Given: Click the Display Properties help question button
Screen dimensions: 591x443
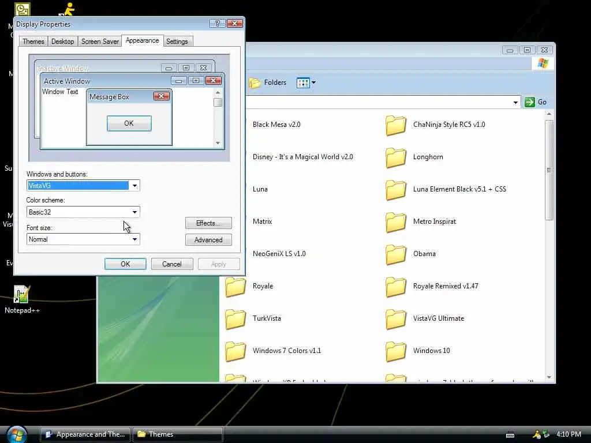Looking at the screenshot, I should point(217,23).
